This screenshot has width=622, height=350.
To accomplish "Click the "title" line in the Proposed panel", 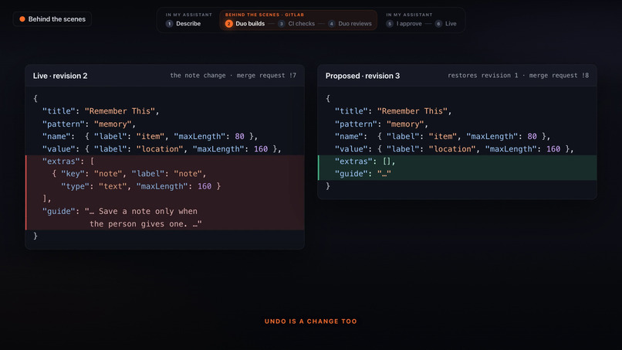I will pyautogui.click(x=393, y=111).
